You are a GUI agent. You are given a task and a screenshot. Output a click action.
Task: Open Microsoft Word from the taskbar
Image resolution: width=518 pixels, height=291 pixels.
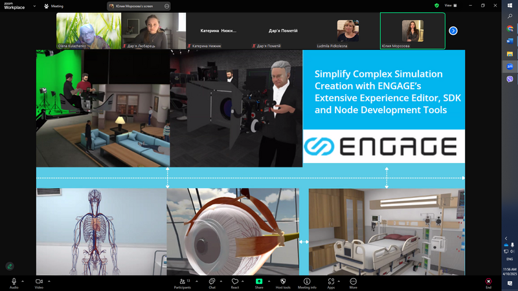click(x=510, y=41)
